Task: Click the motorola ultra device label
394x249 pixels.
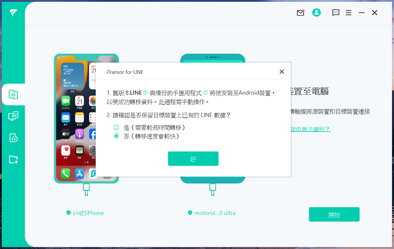Action: 215,213
